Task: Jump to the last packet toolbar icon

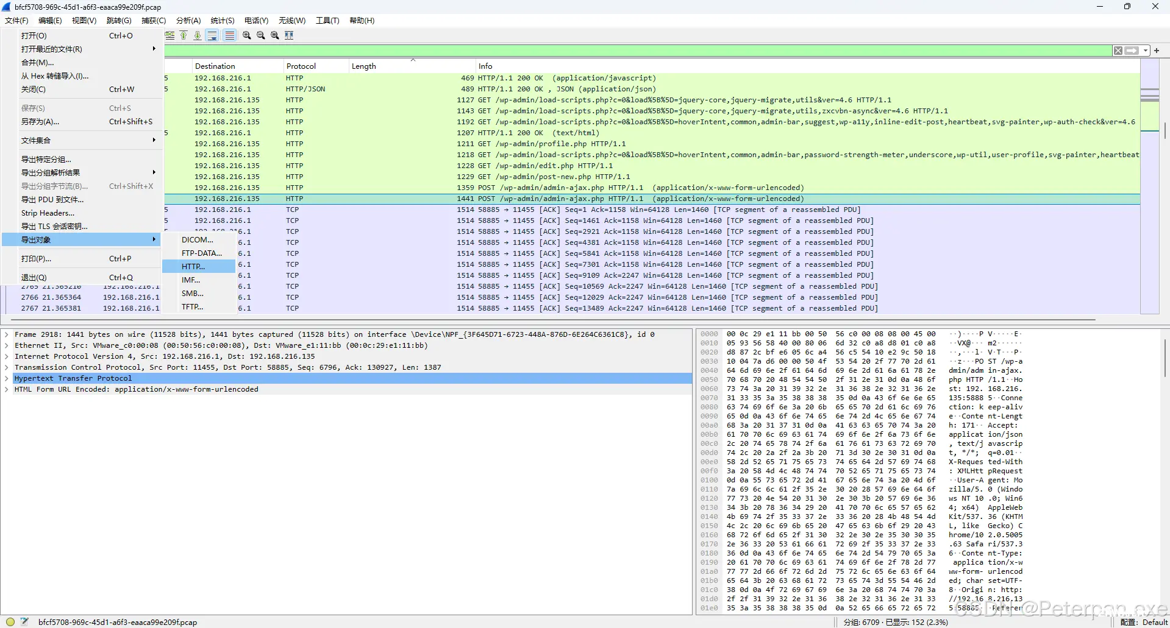Action: [x=198, y=35]
